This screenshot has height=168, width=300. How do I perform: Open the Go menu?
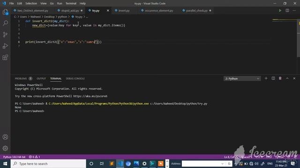pos(52,3)
